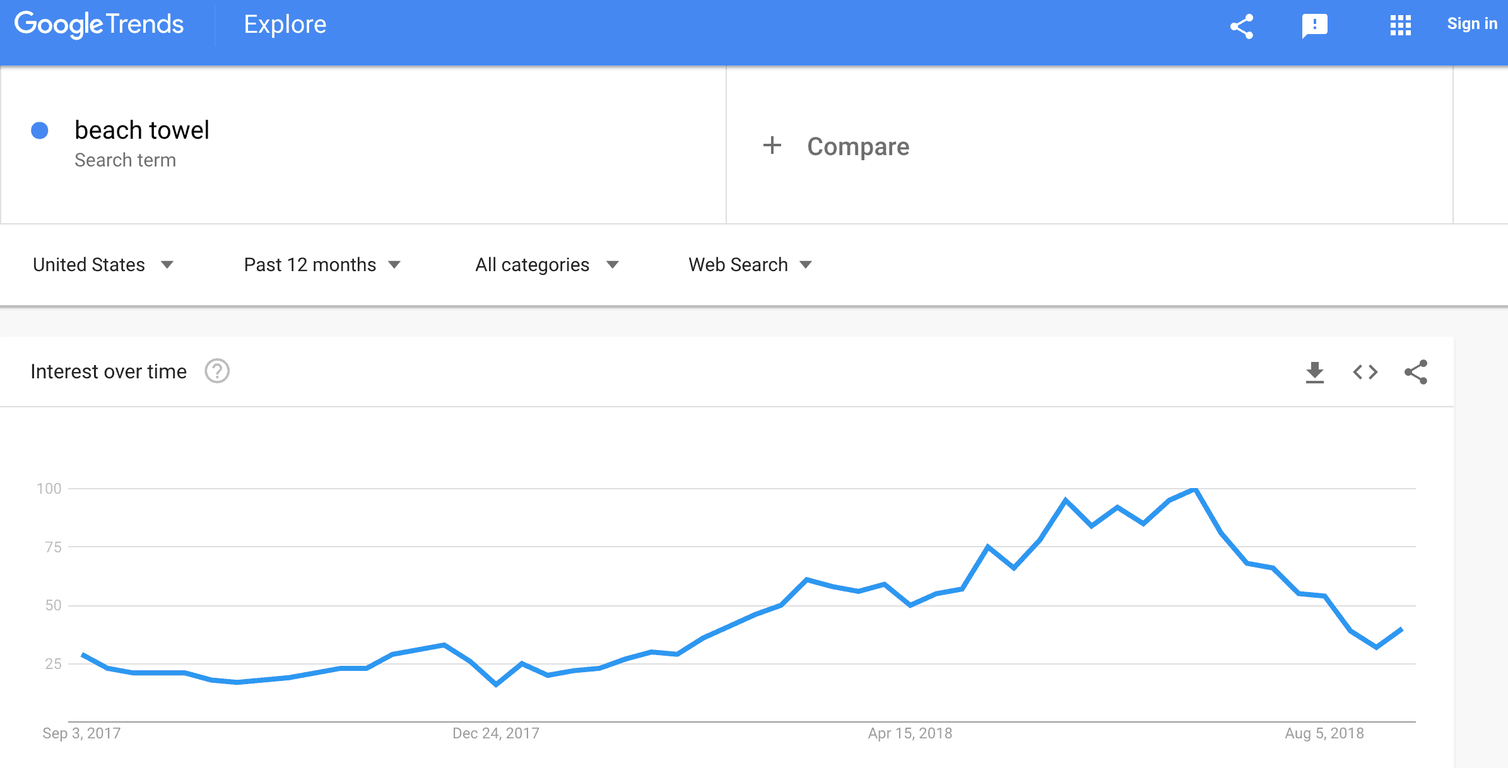Screen dimensions: 1508x768
Task: Open the All categories dropdown
Action: [547, 265]
